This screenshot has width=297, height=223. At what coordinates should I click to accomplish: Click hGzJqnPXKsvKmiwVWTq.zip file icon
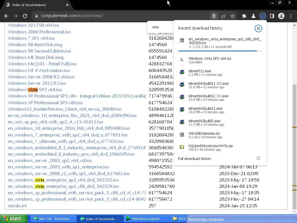point(182,147)
